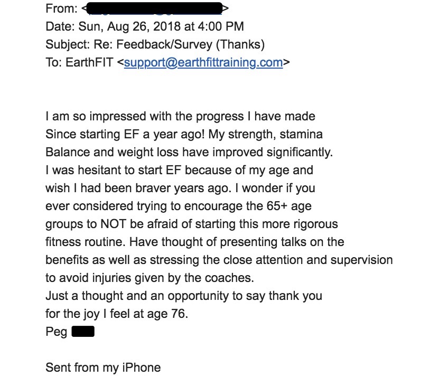This screenshot has height=377, width=429.
Task: Open the support@earthfittraining.com email link
Action: tap(203, 63)
